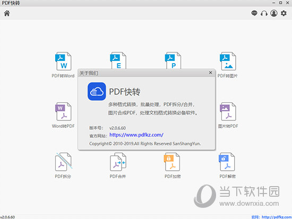
Task: Minimize the PDF快转 window
Action: [x=273, y=3]
